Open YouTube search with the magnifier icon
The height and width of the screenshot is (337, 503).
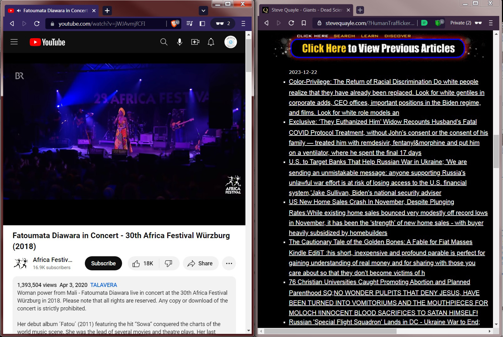(x=163, y=42)
